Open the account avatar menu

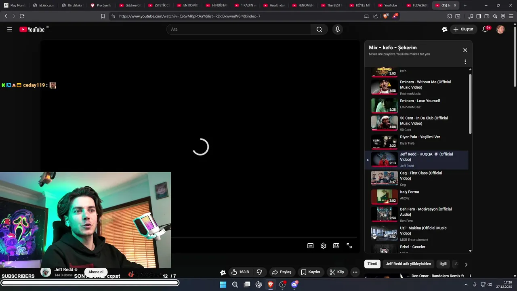click(500, 29)
